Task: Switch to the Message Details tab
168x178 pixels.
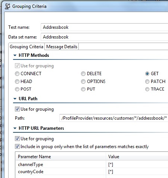Action: [x=62, y=47]
